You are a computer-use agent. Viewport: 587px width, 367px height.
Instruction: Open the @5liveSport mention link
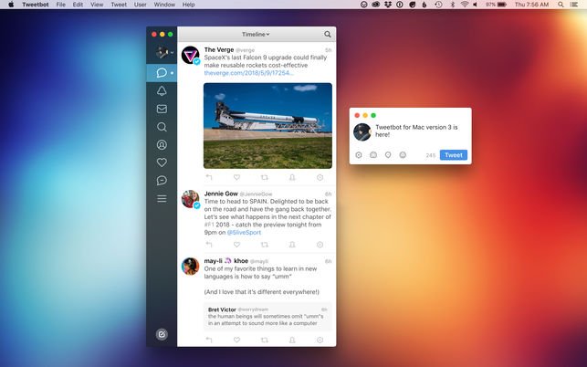[244, 233]
